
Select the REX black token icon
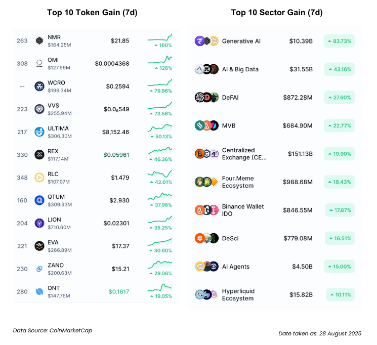click(x=39, y=155)
